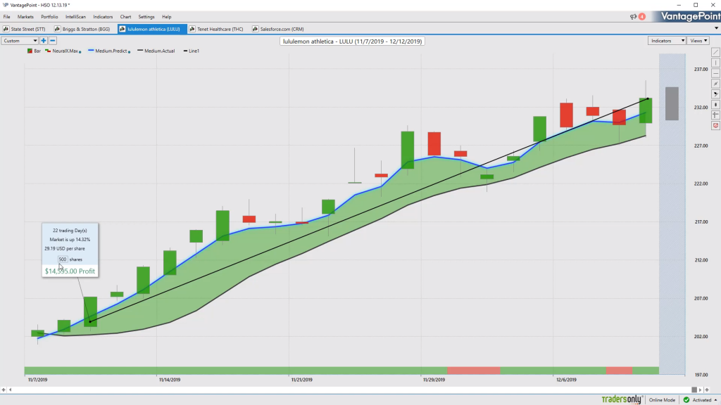721x405 pixels.
Task: Expand the tab overflow arrow
Action: [x=716, y=28]
